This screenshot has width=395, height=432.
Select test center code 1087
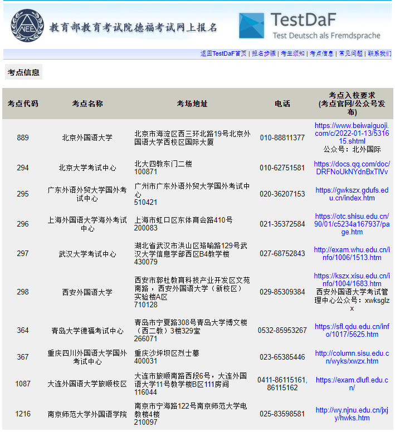click(23, 384)
